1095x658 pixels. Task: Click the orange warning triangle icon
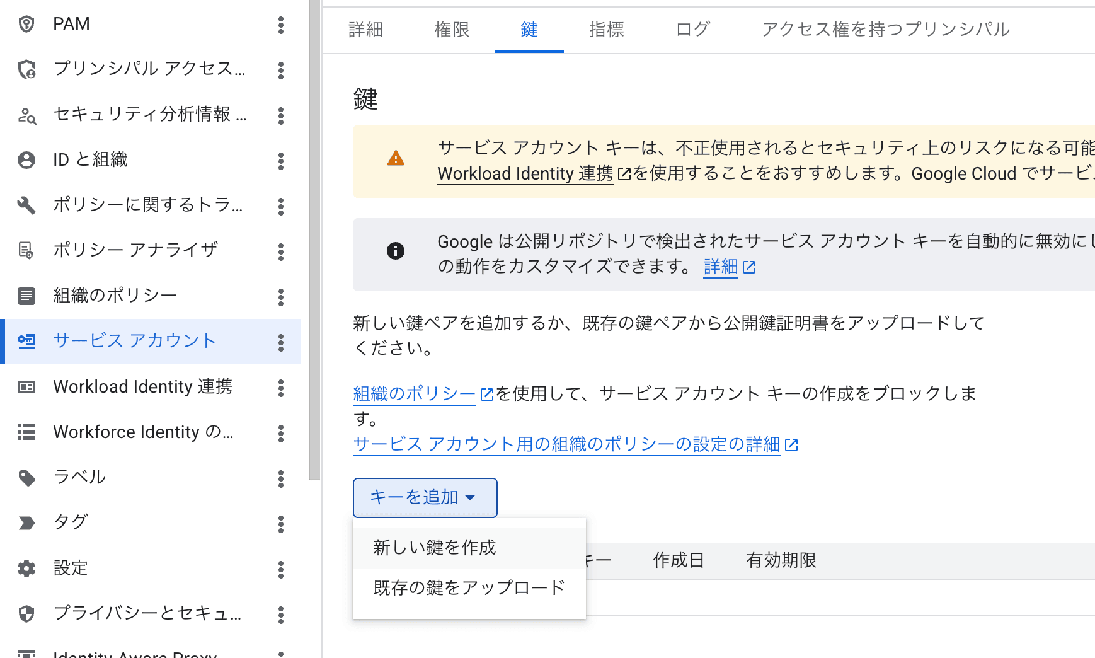(396, 158)
